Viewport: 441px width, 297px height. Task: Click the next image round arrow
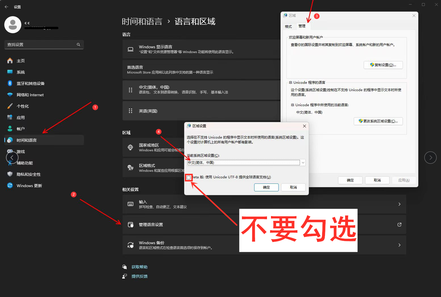430,158
